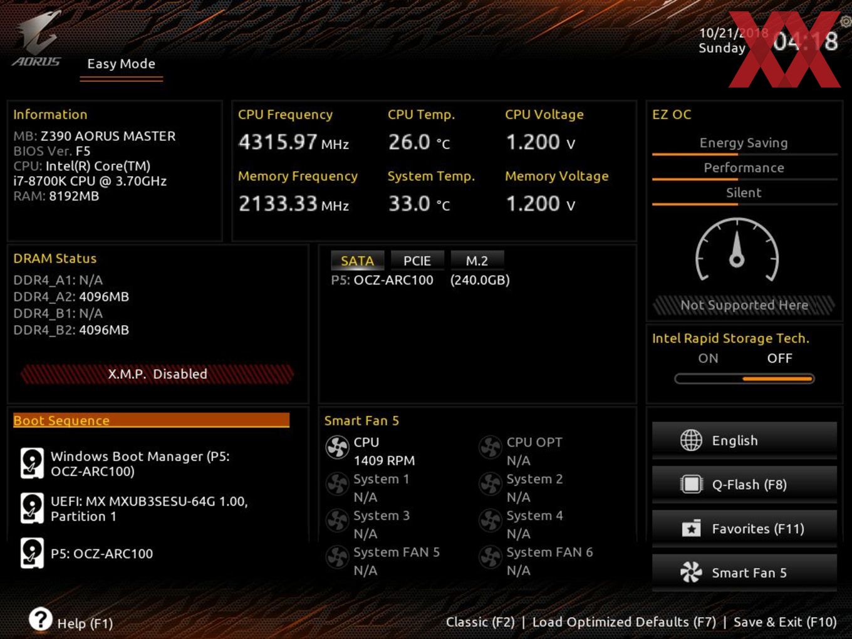Click the EZ OC speedometer gauge
Screen dimensions: 852x639
[x=737, y=249]
